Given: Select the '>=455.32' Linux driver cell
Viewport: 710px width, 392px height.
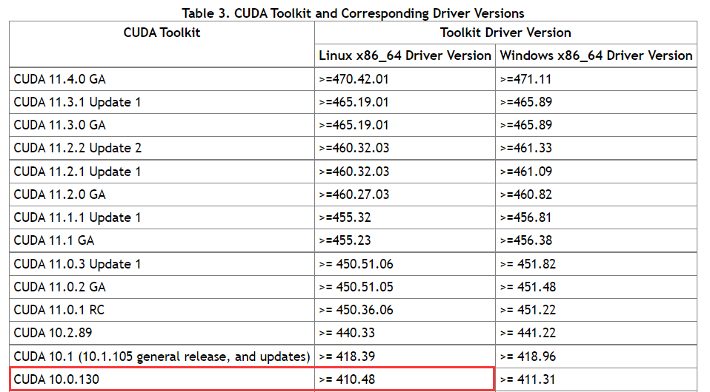Looking at the screenshot, I should coord(405,217).
